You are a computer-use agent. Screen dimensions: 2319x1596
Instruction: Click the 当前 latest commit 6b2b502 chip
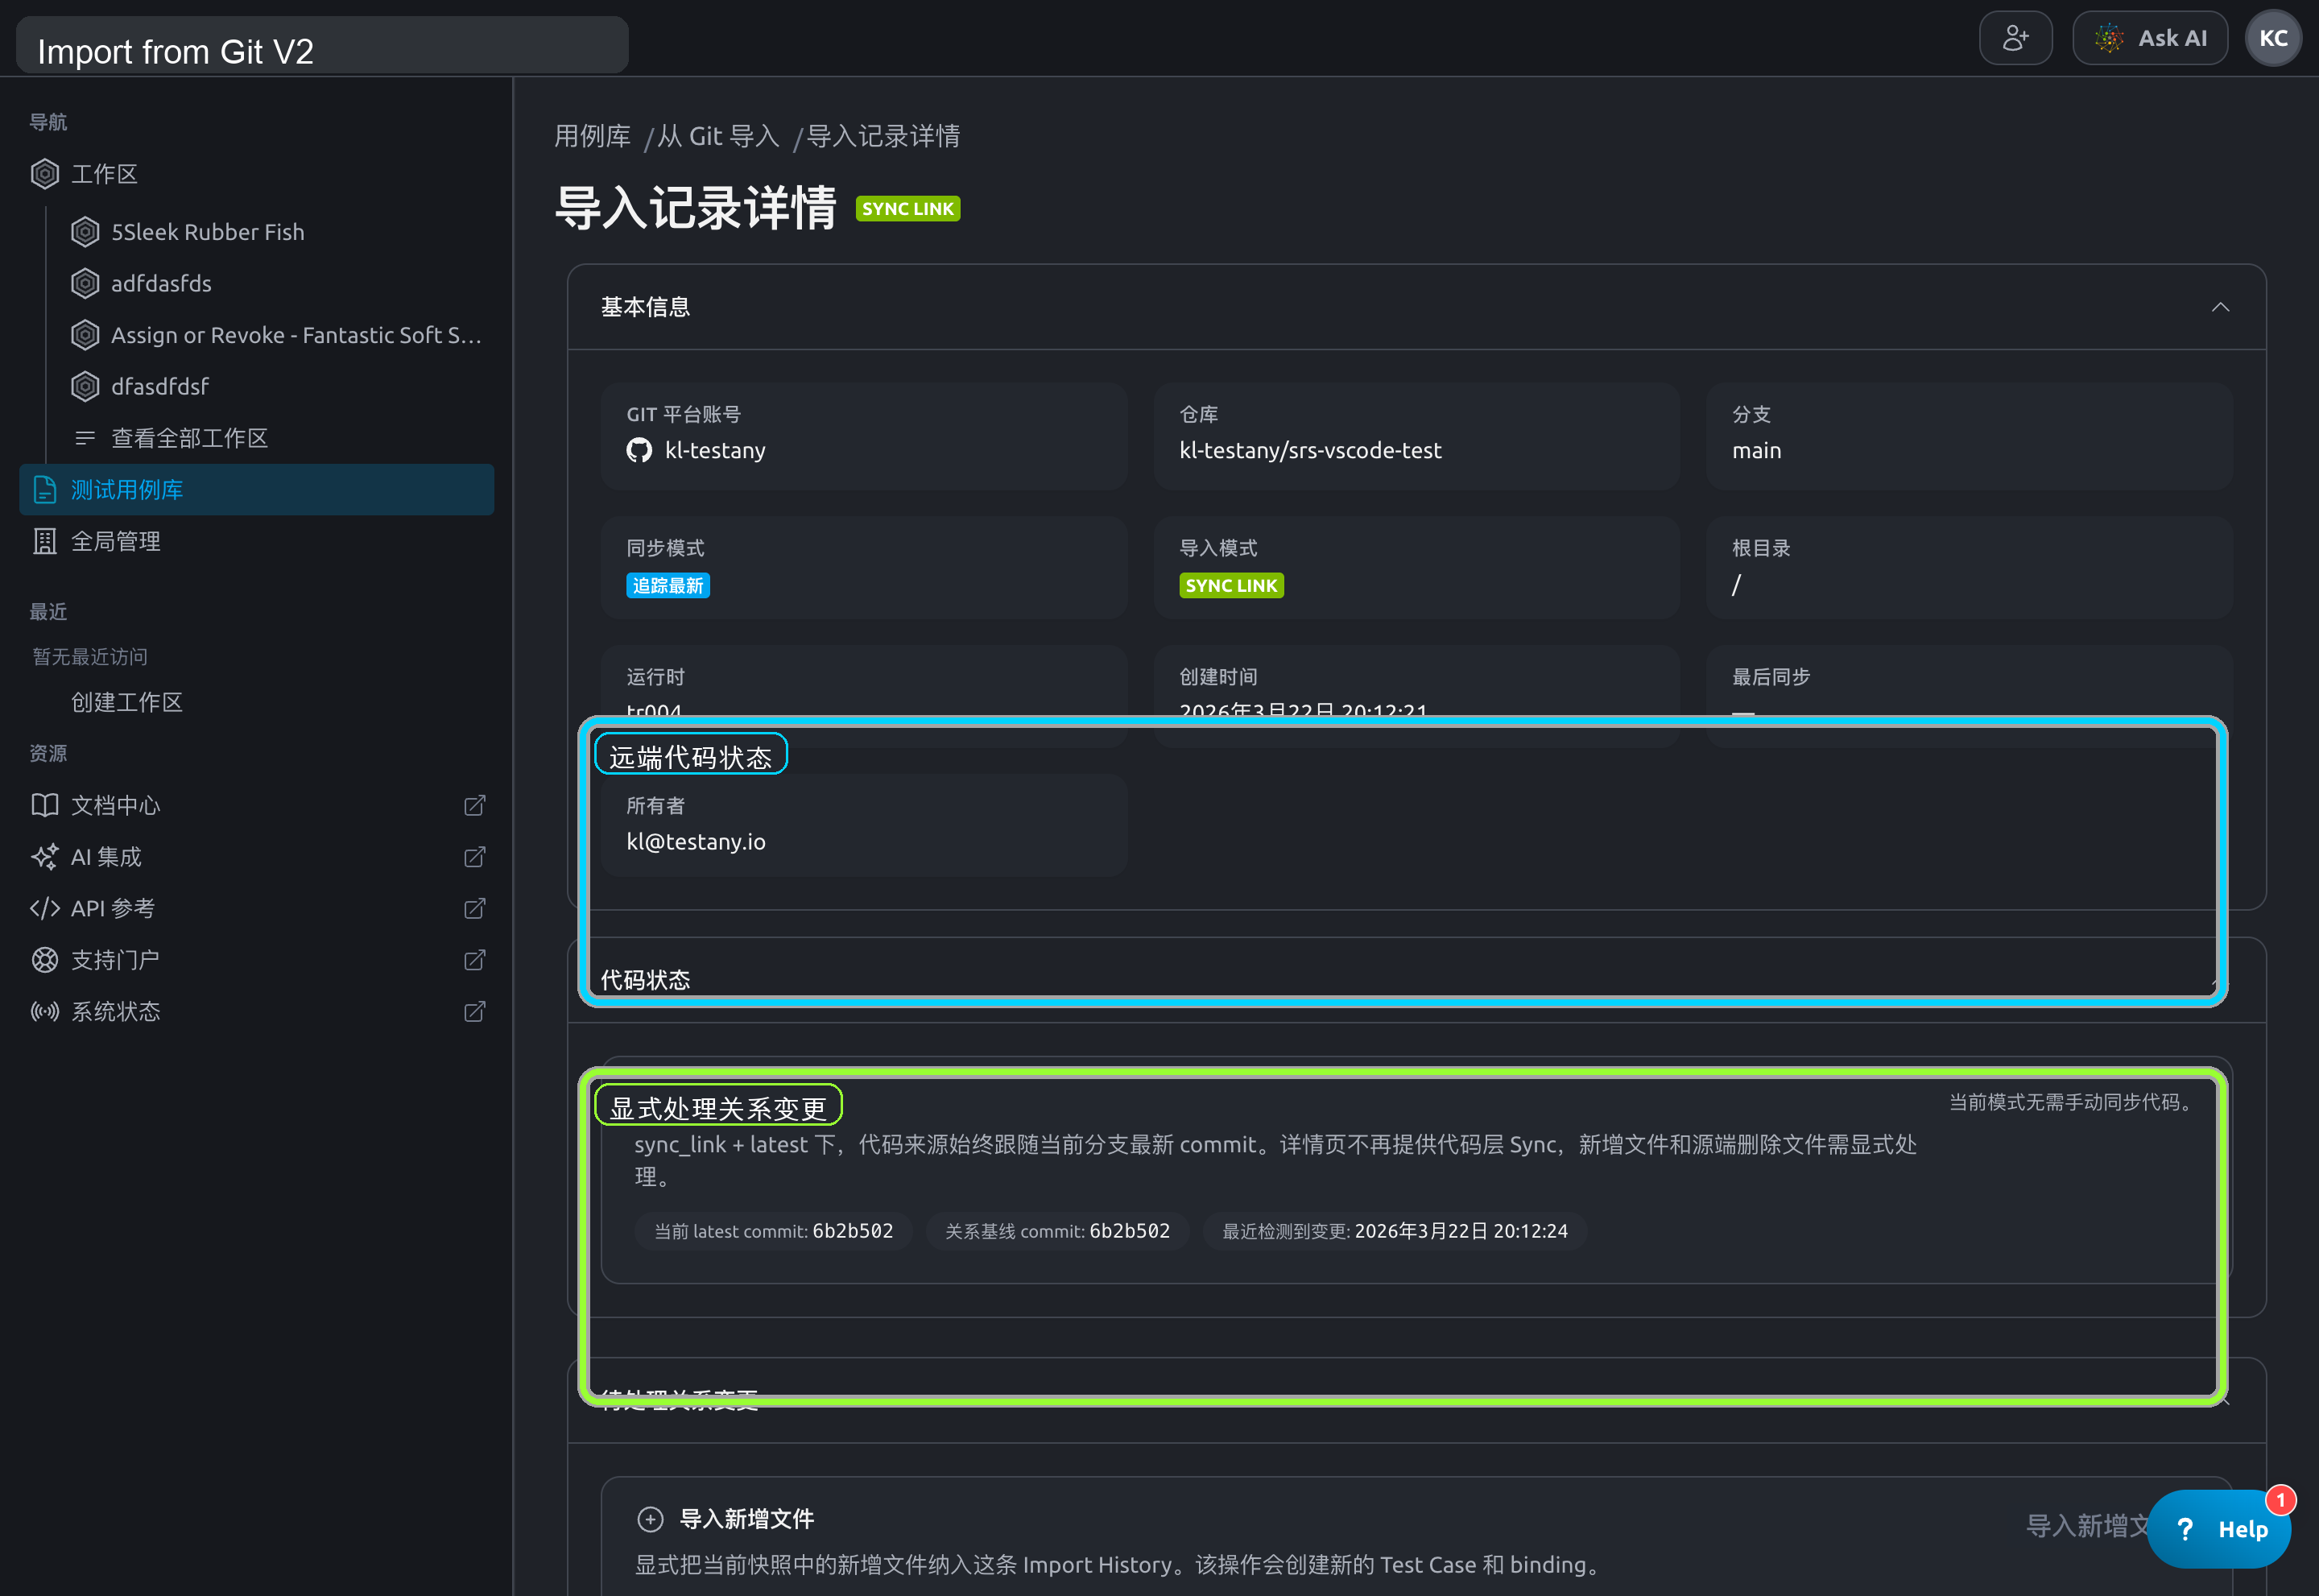[x=773, y=1231]
